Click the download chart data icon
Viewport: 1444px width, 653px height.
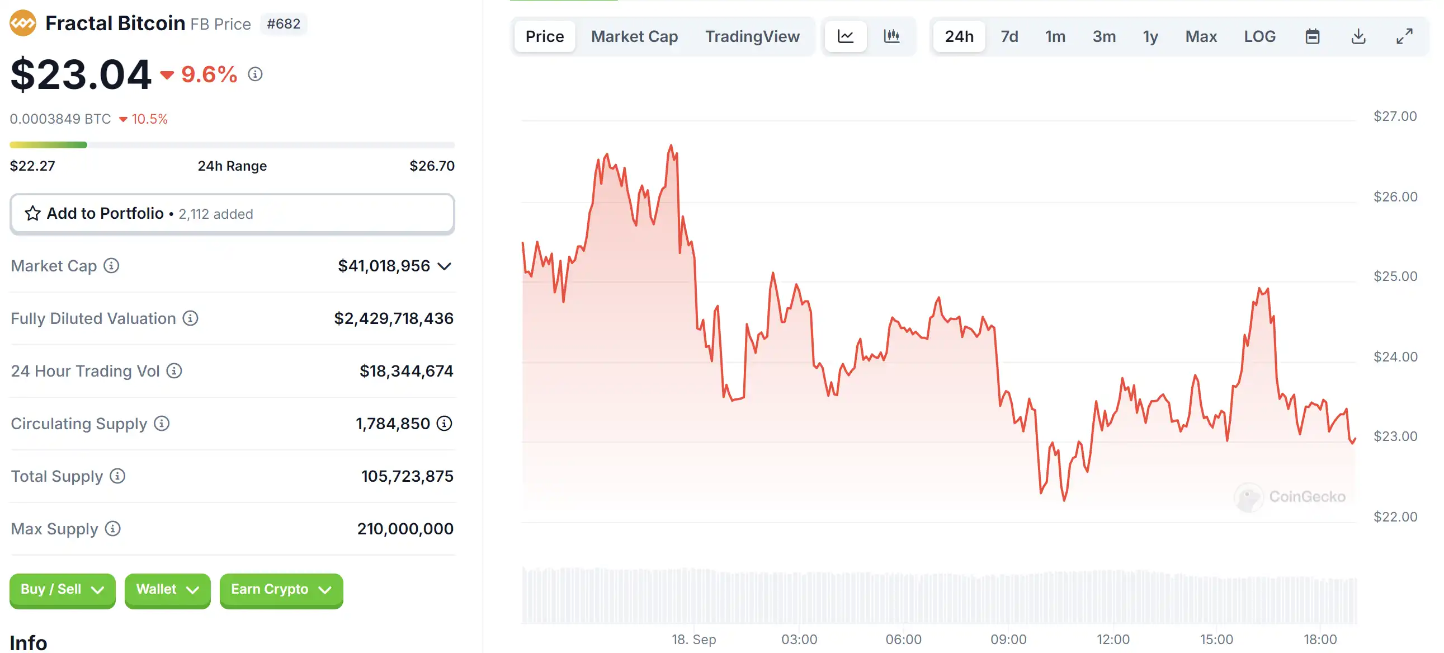coord(1358,37)
